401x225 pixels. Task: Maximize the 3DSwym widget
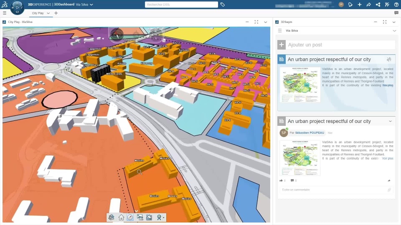pyautogui.click(x=385, y=22)
